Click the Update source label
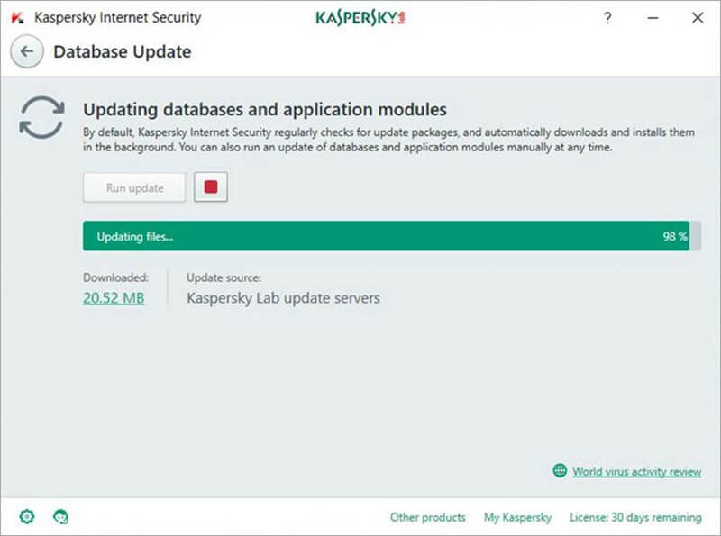Screen dimensions: 721x536 pos(224,277)
